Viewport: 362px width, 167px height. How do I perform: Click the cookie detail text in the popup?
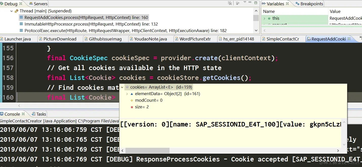click(231, 124)
